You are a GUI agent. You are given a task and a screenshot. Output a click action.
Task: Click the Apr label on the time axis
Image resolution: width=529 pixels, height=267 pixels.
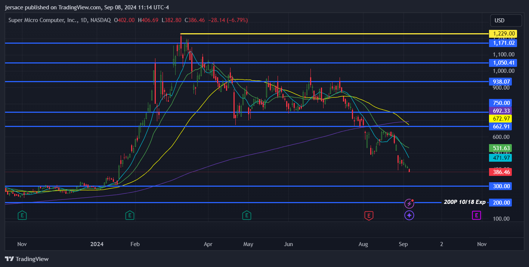tap(208, 244)
